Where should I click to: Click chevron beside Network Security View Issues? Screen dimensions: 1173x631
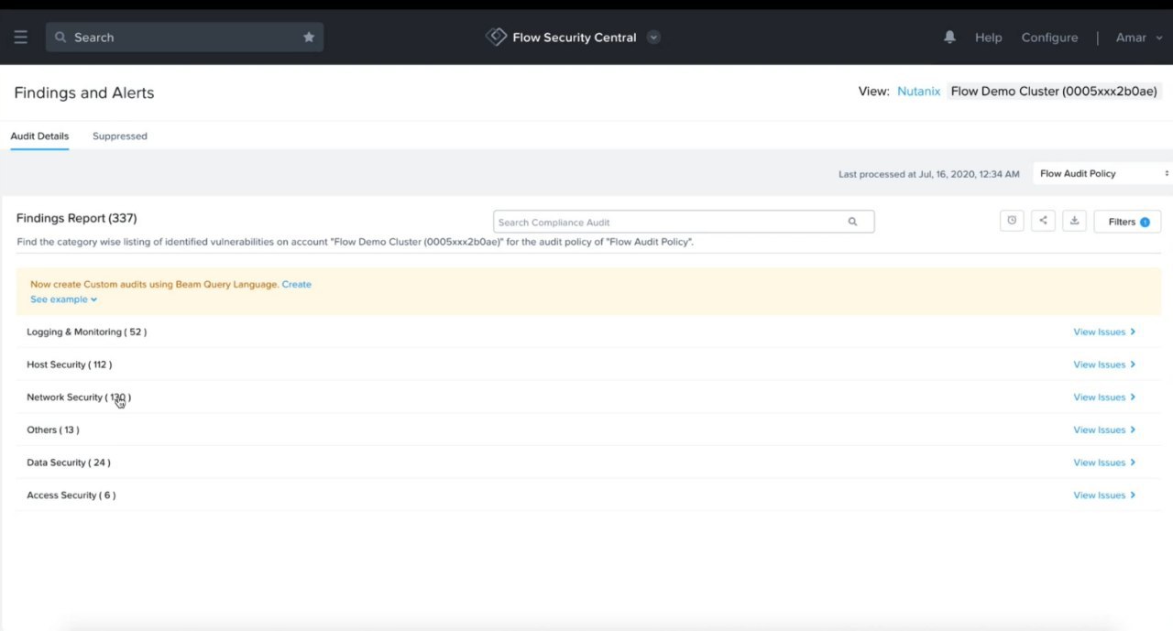click(1134, 397)
